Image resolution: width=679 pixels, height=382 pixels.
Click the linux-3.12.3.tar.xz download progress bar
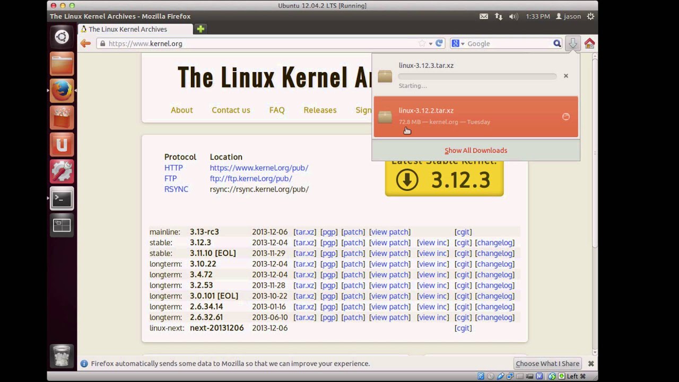[x=477, y=76]
